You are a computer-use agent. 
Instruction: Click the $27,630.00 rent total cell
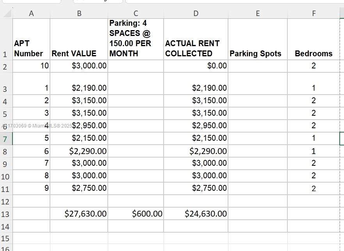click(x=79, y=214)
